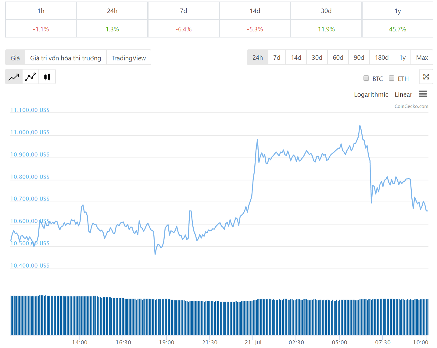Screen dimensions: 437x348
Task: Switch chart scale to Linear
Action: click(x=403, y=94)
